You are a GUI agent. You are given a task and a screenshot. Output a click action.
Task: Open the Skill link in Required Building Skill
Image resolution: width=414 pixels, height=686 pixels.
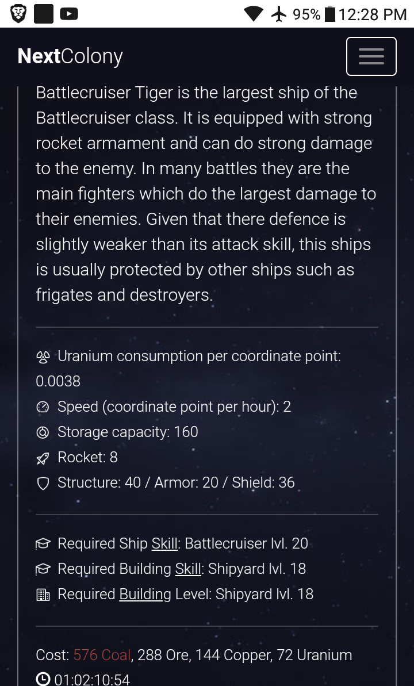[188, 569]
